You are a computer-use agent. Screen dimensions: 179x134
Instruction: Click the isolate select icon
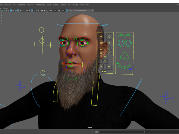(x=38, y=11)
